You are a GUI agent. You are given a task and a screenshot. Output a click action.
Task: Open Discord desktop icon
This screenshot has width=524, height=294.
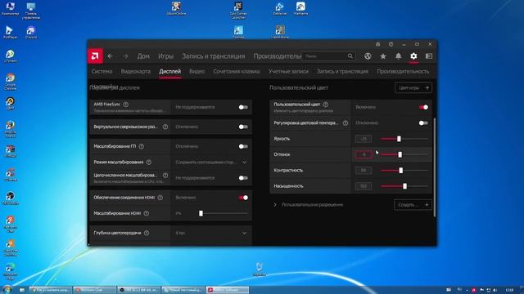[31, 33]
